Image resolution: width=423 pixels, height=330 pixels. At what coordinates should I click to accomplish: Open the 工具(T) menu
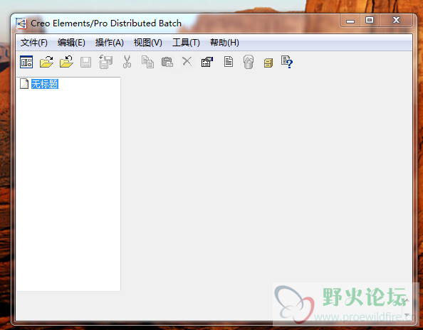(186, 43)
